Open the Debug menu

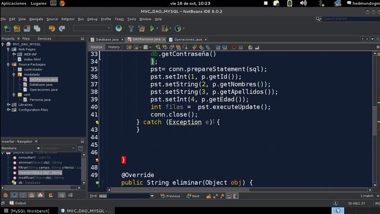tap(93, 19)
